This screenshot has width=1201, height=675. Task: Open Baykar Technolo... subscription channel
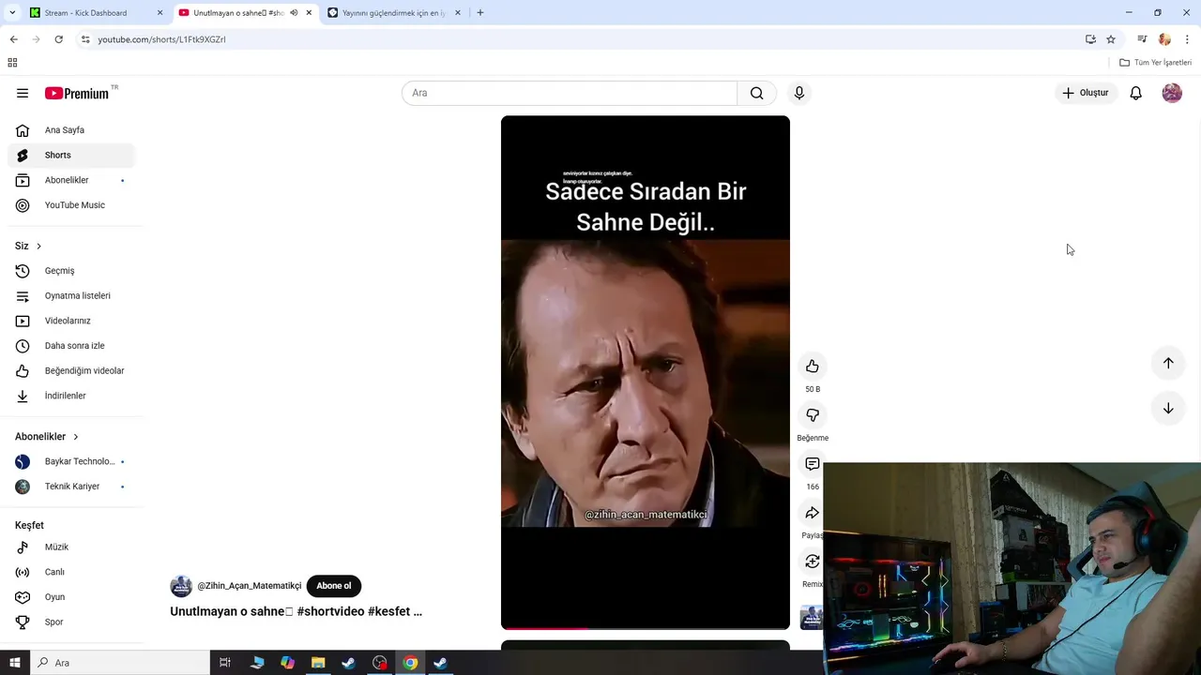[71, 461]
